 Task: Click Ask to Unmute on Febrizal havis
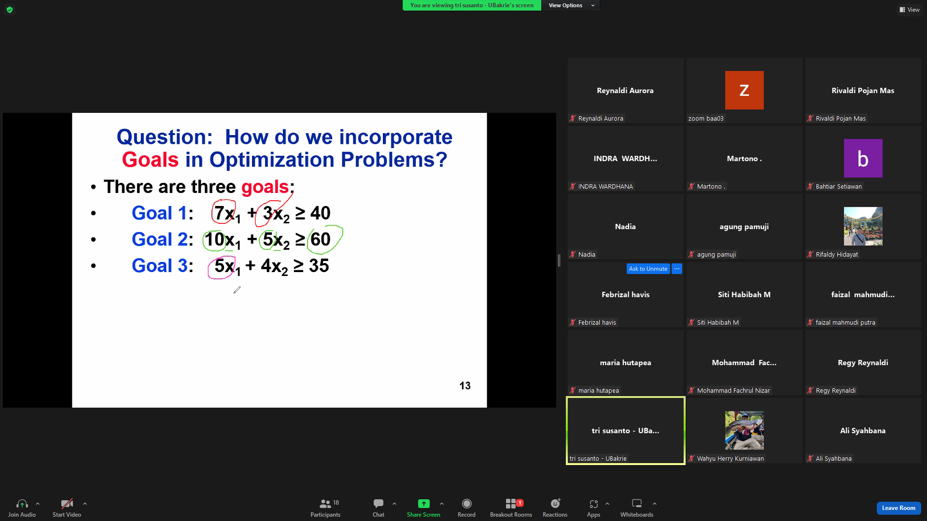click(648, 269)
